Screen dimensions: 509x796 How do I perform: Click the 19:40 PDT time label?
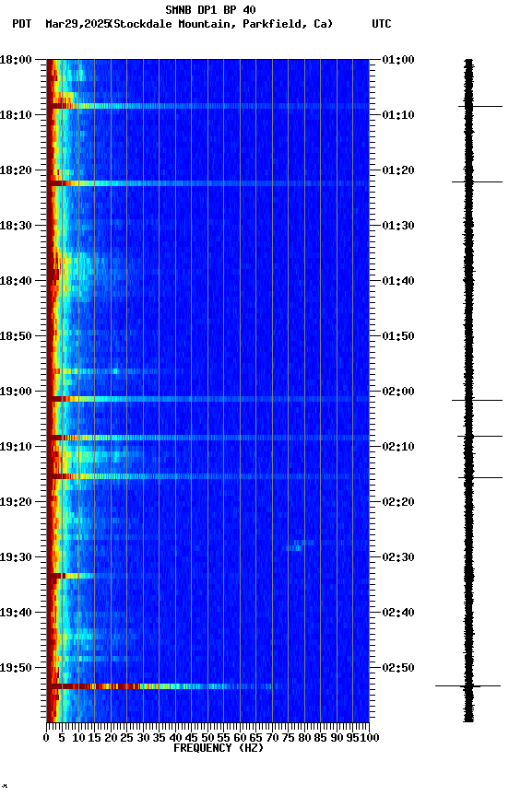pos(16,613)
